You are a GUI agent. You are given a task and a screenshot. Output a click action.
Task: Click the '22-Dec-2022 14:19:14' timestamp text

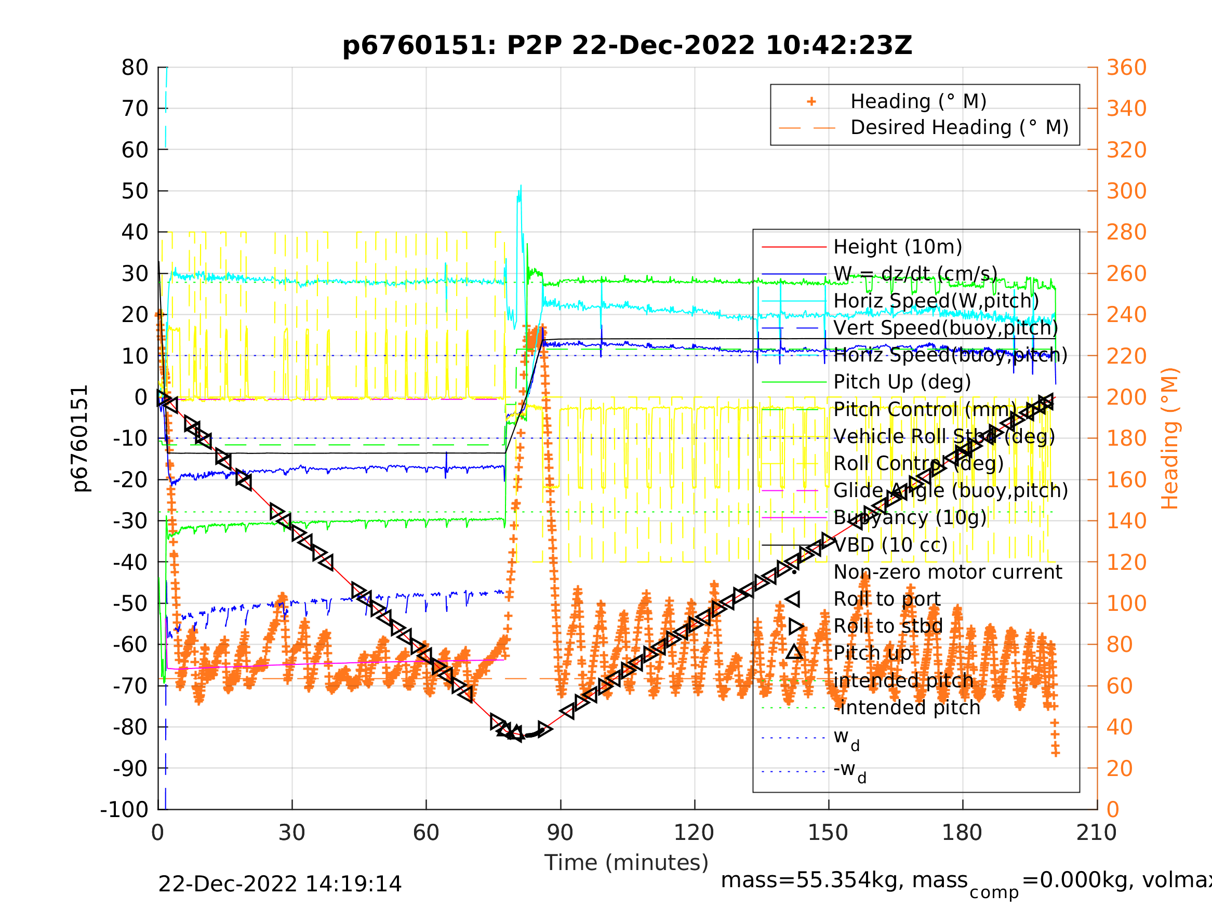(x=279, y=885)
